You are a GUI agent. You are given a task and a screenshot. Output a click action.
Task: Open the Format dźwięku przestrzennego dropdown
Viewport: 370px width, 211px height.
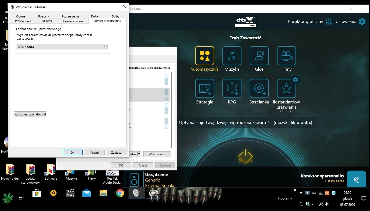tap(105, 46)
